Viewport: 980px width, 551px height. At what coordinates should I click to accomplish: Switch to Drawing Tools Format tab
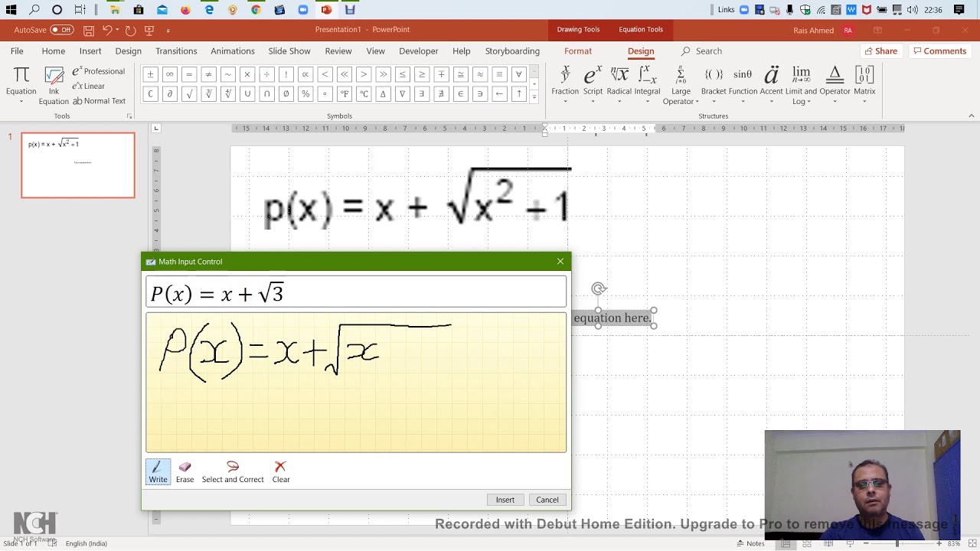pyautogui.click(x=578, y=51)
